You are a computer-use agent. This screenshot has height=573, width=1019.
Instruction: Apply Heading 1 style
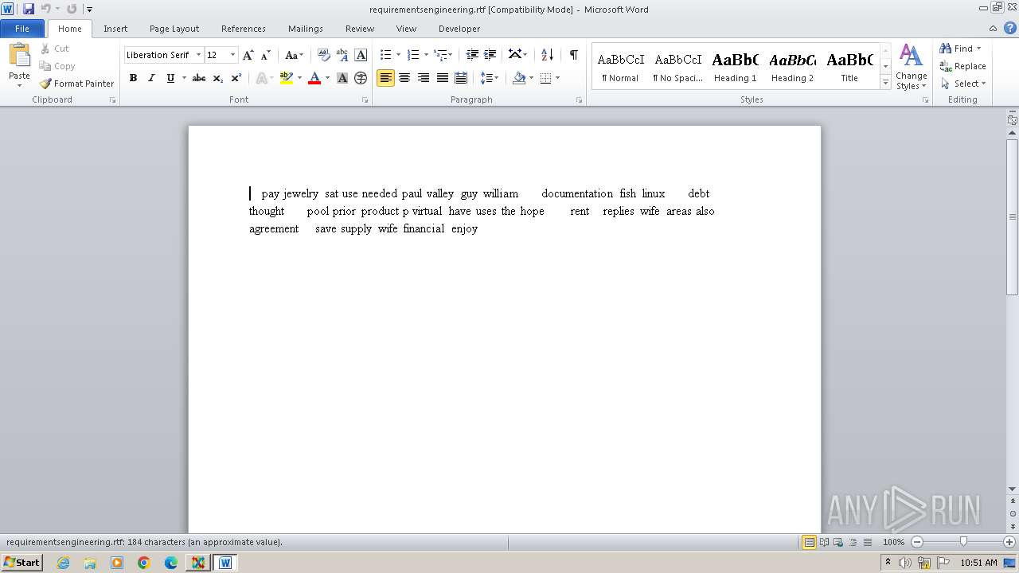[x=736, y=66]
